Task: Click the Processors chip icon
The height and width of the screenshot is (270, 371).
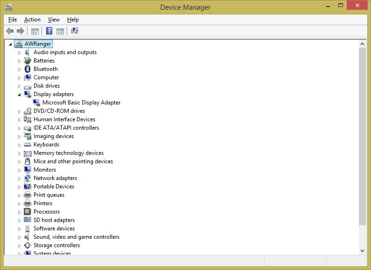Action: tap(28, 212)
